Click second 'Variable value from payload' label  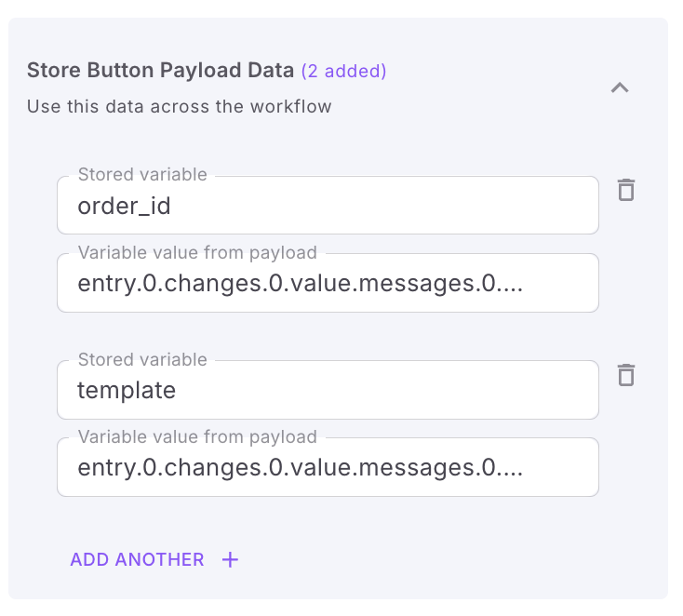(197, 436)
